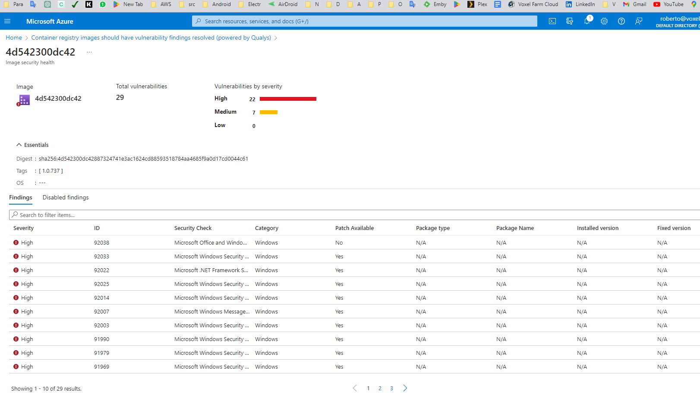The width and height of the screenshot is (700, 407).
Task: Open finding ID 91979
Action: point(101,353)
